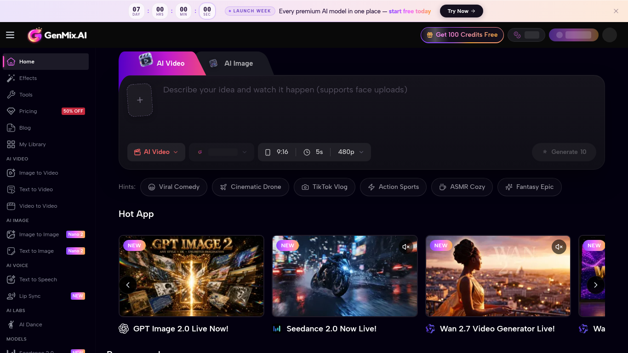This screenshot has height=353, width=628.
Task: Select the Fantasy Epic hint
Action: click(530, 187)
